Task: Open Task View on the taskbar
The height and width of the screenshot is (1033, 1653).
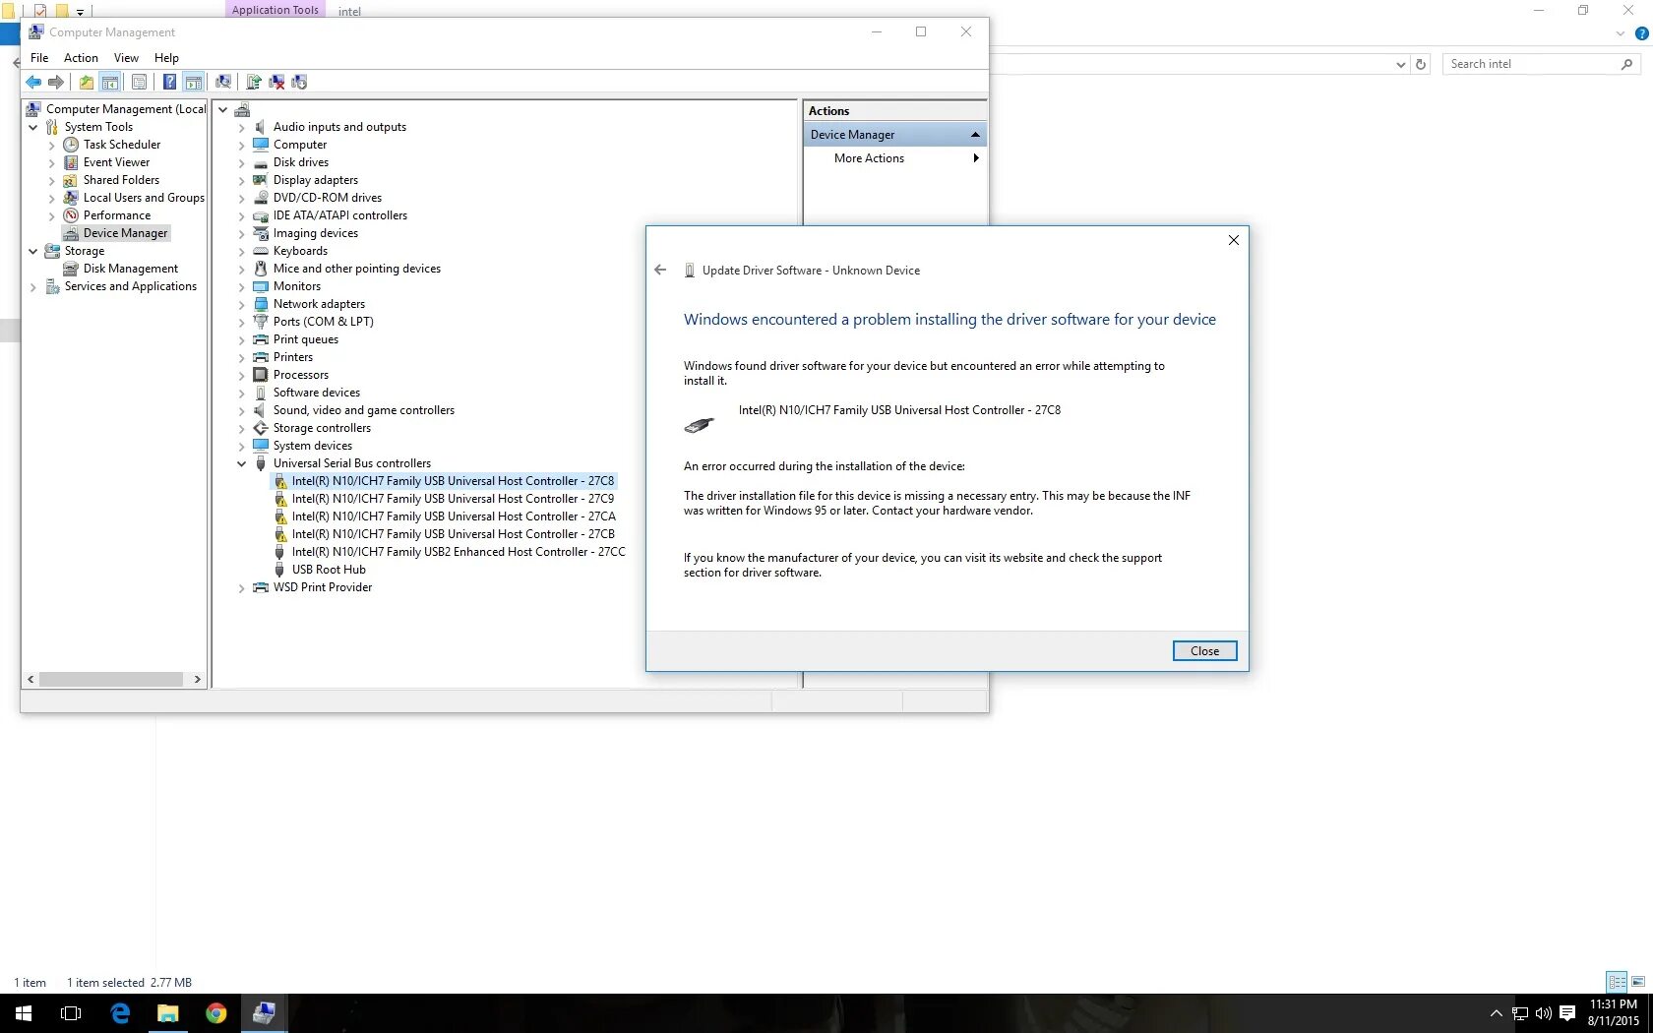Action: click(71, 1013)
